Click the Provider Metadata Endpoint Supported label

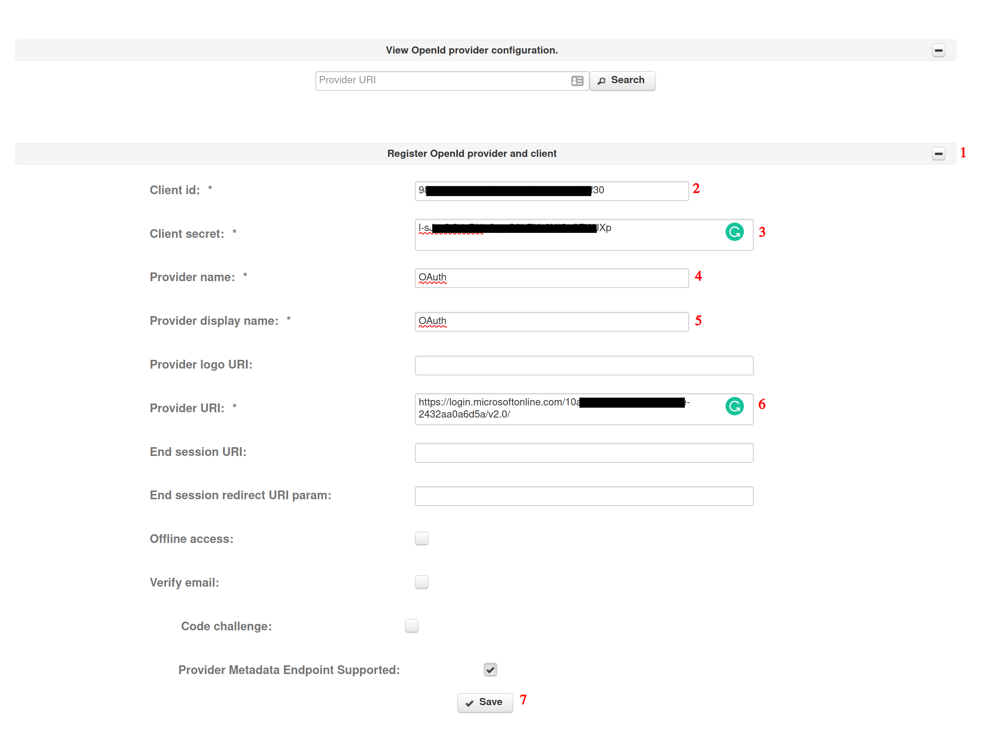click(x=289, y=670)
